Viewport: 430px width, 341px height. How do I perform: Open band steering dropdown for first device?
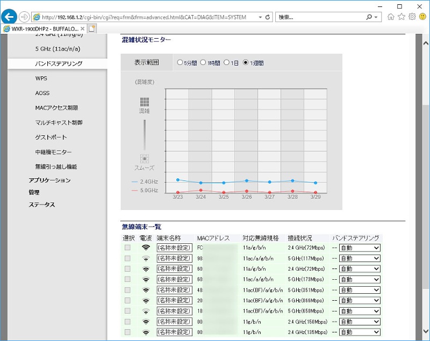click(359, 248)
